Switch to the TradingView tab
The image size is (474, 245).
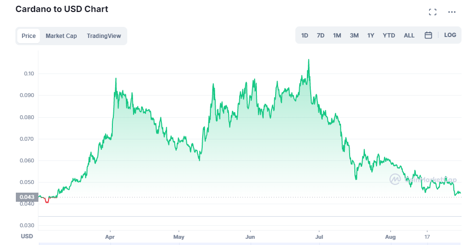click(x=104, y=36)
